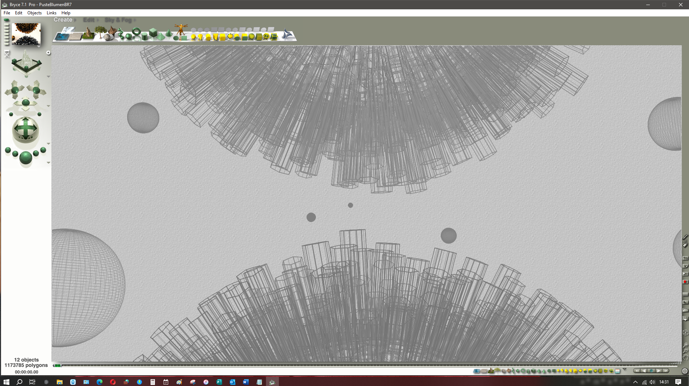Click the animation timeline scrubber
Image resolution: width=689 pixels, height=386 pixels.
(58, 366)
